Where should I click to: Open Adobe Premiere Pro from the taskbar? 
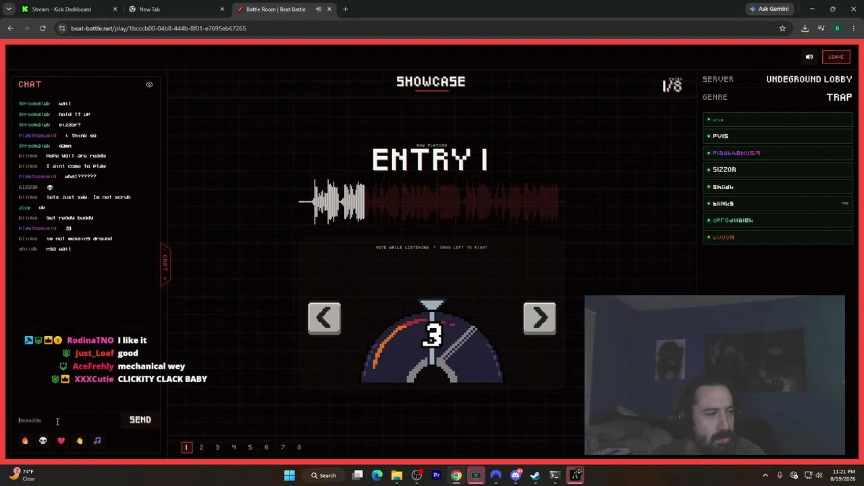pos(437,475)
